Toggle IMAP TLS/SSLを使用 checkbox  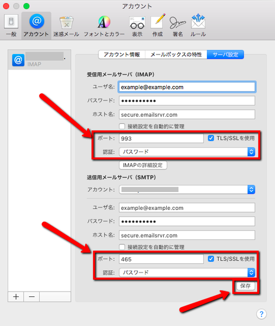(211, 138)
